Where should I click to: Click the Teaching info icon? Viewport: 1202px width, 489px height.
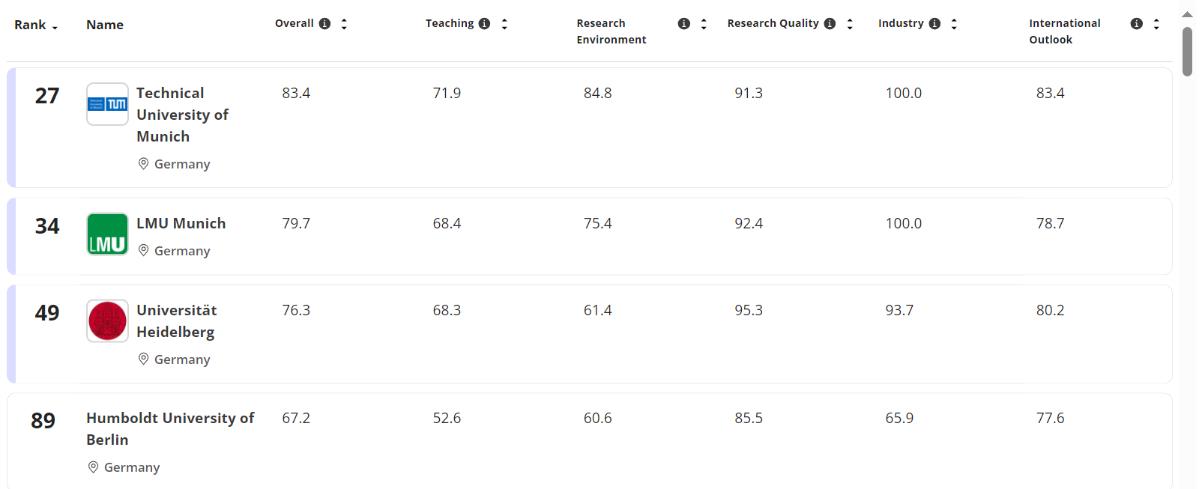(x=485, y=24)
